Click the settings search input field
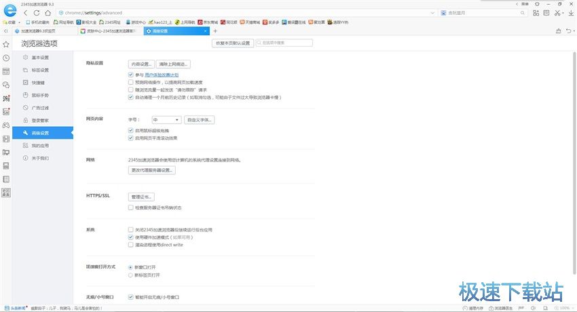 (284, 43)
